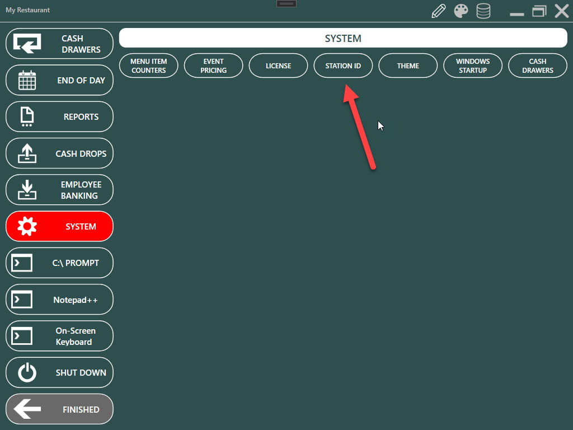Click the cash drawers return-arrow icon

coord(27,44)
